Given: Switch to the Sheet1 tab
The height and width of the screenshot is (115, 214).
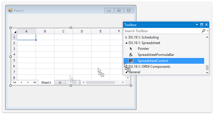Looking at the screenshot, I should coord(46,83).
